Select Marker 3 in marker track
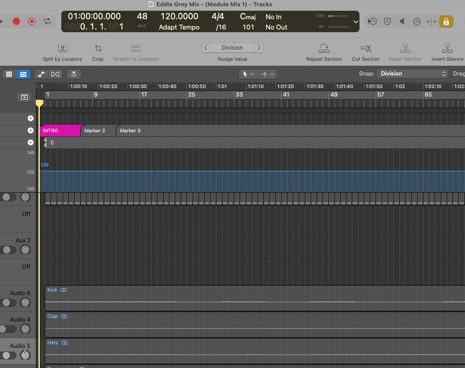 pos(130,131)
